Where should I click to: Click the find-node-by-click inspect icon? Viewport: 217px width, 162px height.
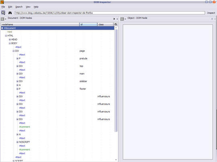(x=3, y=13)
